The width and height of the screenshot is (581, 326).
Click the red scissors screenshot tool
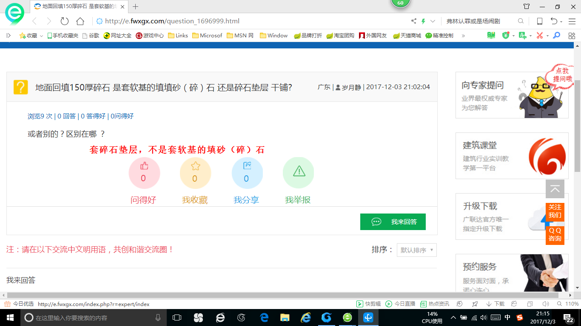point(539,36)
